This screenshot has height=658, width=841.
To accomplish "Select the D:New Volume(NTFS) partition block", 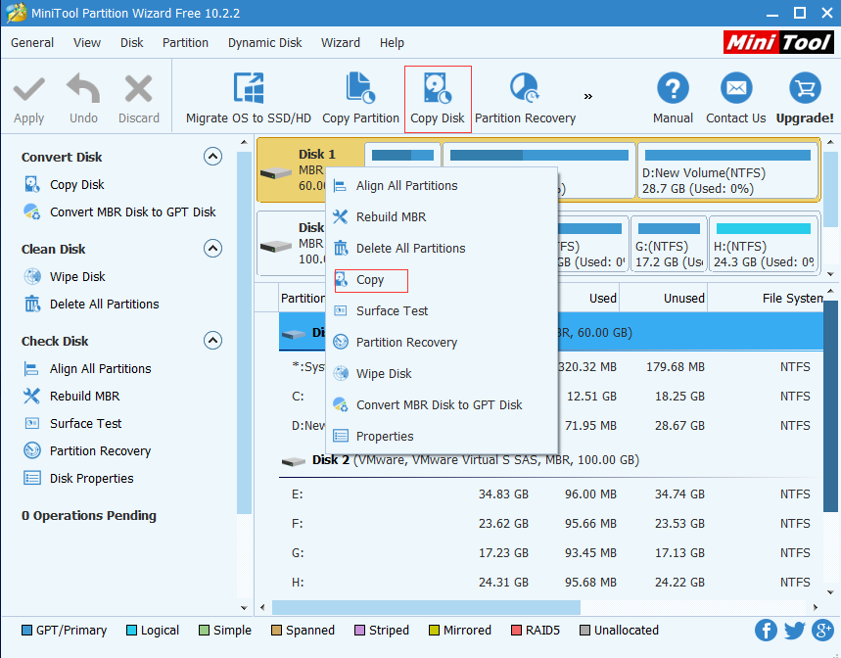I will click(727, 171).
